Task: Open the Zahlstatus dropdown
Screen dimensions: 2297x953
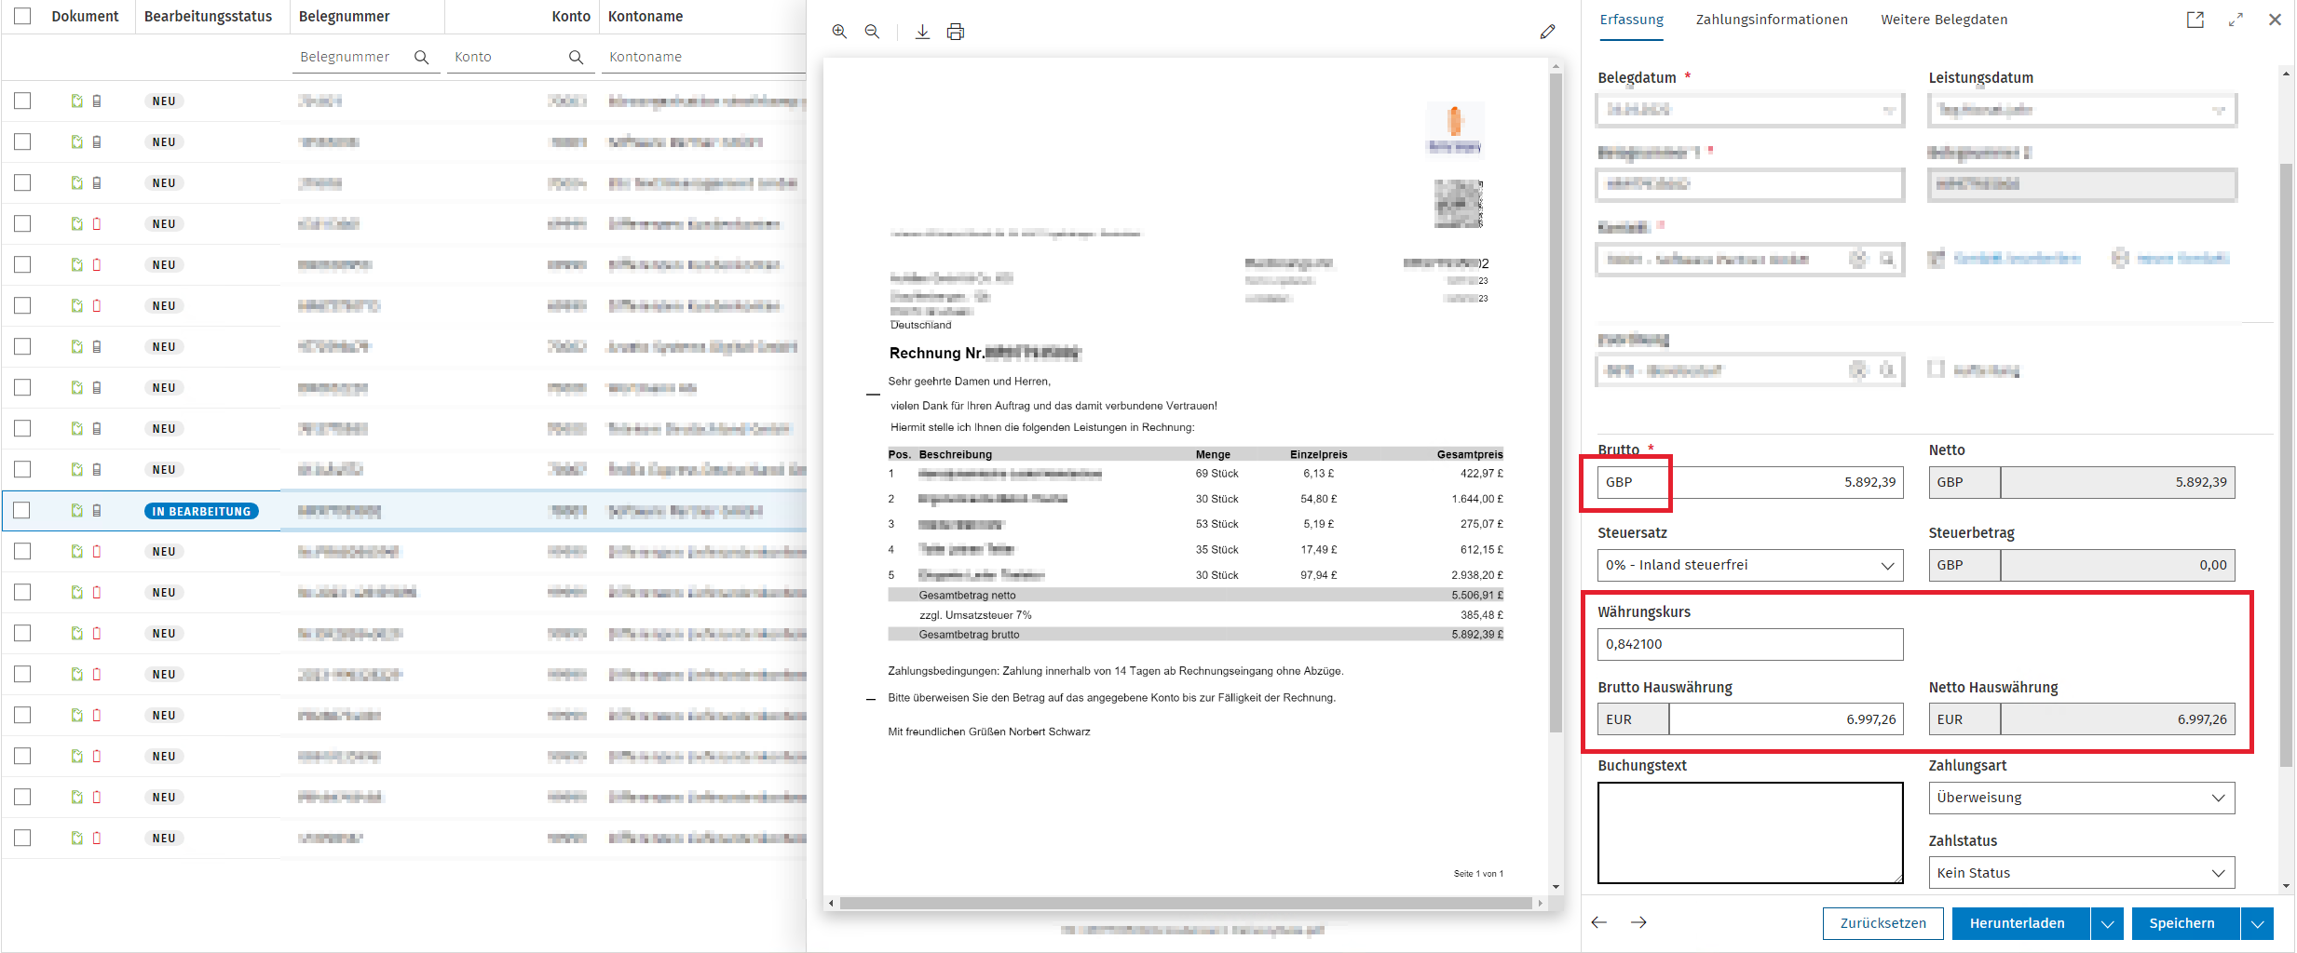Action: (2082, 873)
